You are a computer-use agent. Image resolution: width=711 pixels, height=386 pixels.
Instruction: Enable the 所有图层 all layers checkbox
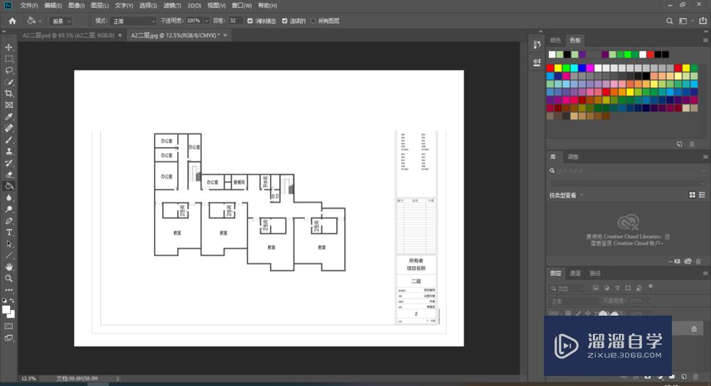point(313,21)
